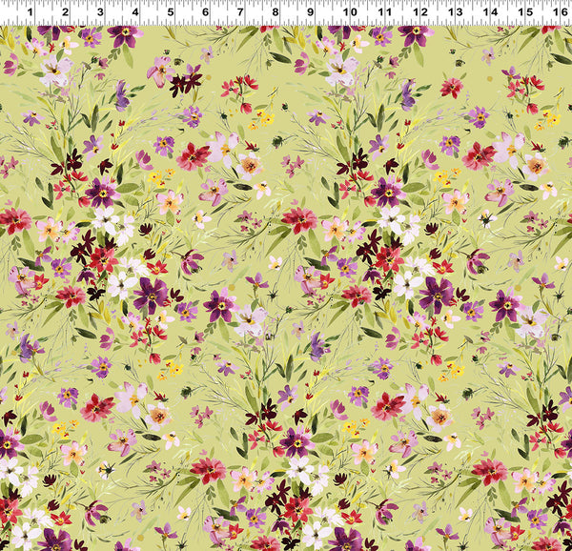Click the number 1 on the ruler
This screenshot has height=551, width=572.
click(31, 12)
